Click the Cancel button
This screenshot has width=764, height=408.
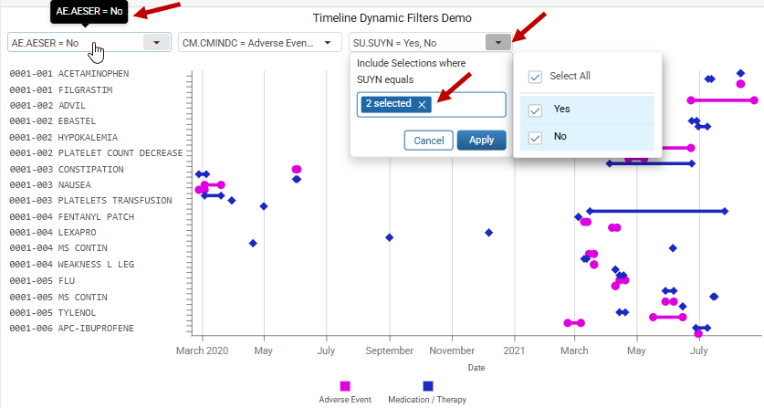tap(428, 141)
